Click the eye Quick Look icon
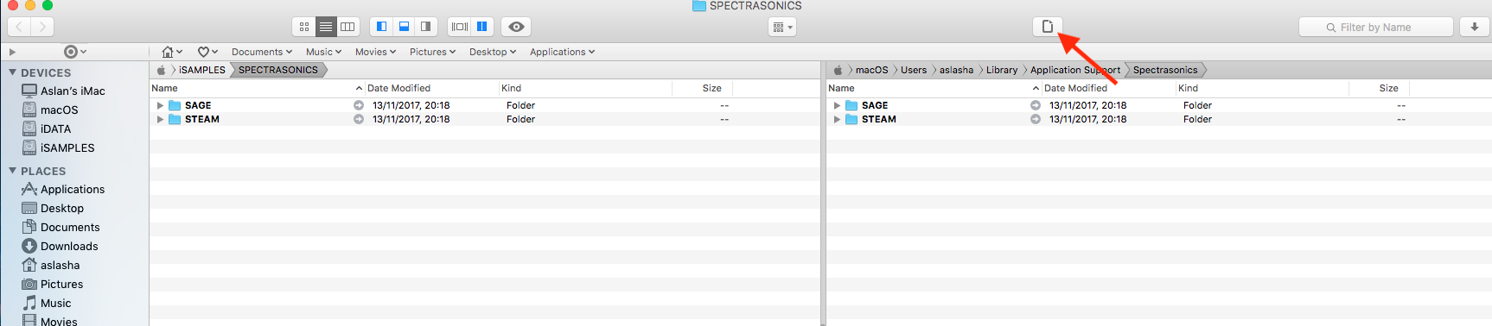The width and height of the screenshot is (1492, 326). 516,27
